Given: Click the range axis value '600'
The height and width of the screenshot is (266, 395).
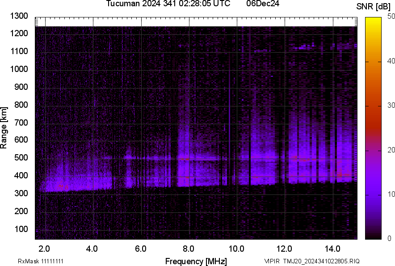Looking at the screenshot, I should click(21, 139).
